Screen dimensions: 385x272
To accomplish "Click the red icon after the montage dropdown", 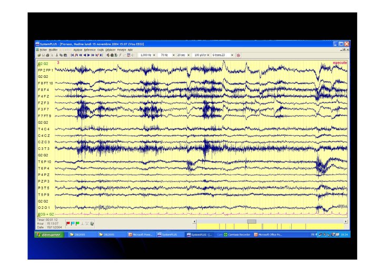I will click(238, 55).
